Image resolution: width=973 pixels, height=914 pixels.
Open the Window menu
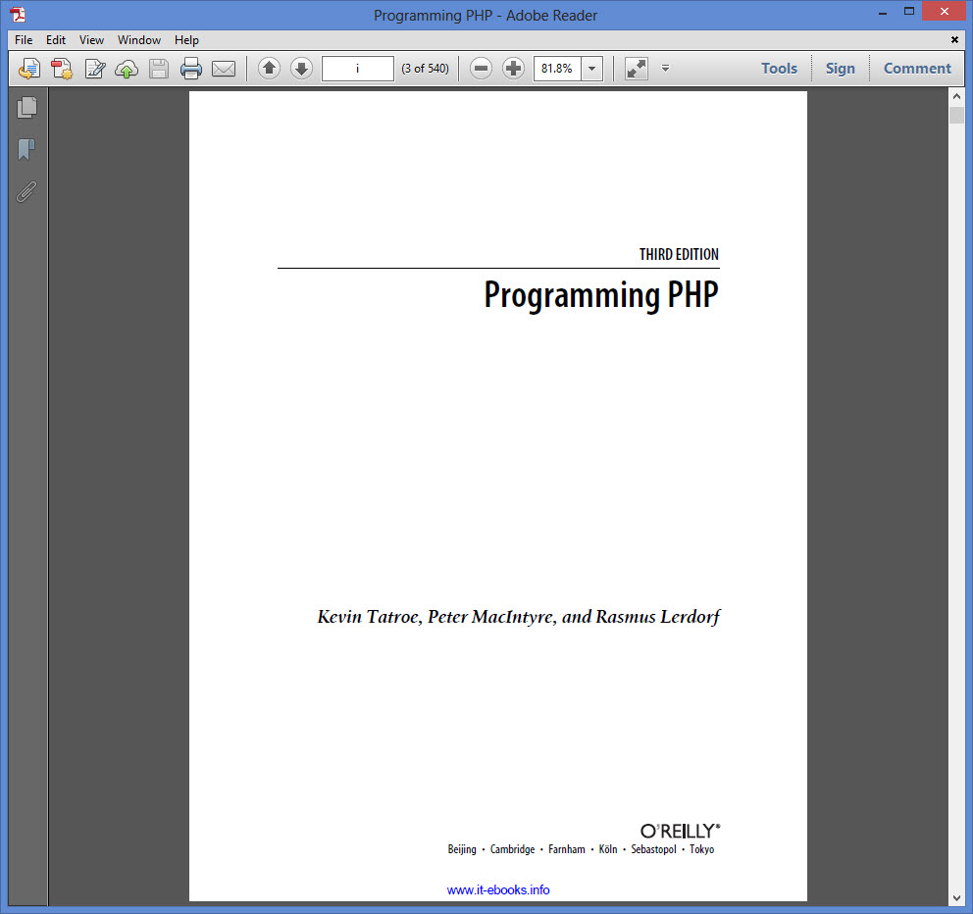click(139, 39)
